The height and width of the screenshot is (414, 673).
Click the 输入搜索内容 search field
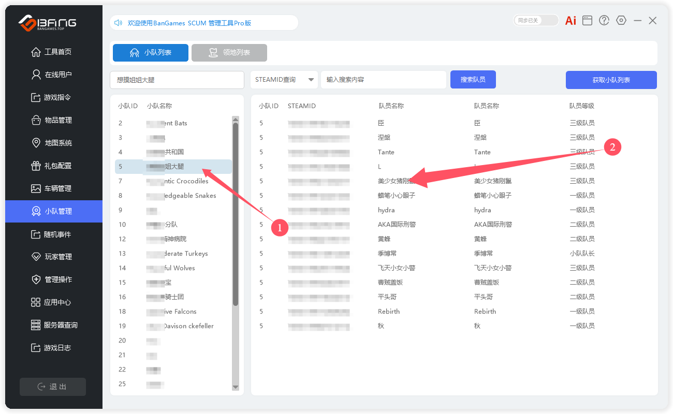tap(383, 80)
